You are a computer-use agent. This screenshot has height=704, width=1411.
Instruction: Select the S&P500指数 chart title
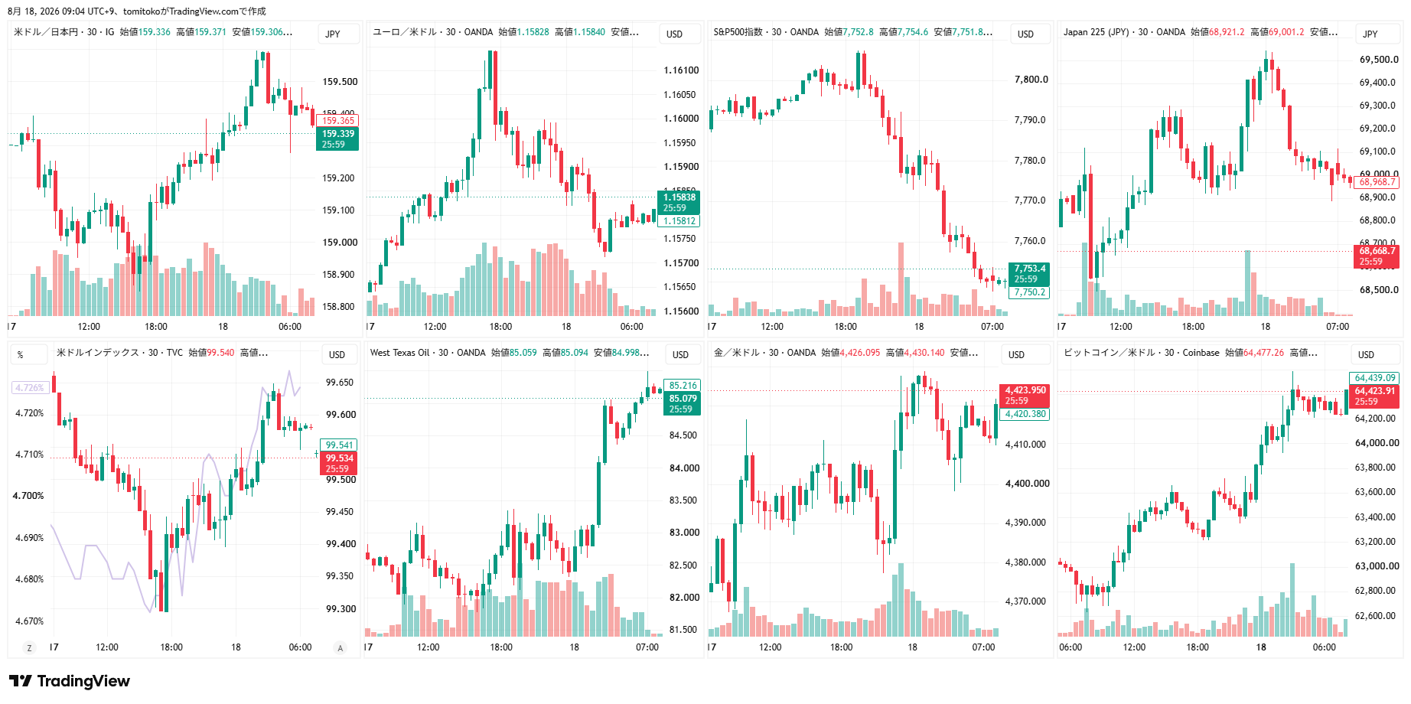click(x=738, y=32)
